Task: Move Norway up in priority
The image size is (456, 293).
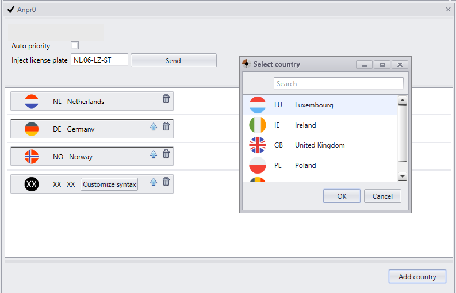Action: coord(154,154)
